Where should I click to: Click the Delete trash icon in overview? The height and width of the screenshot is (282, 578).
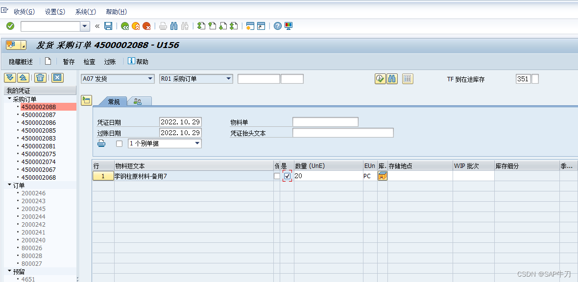tap(40, 77)
